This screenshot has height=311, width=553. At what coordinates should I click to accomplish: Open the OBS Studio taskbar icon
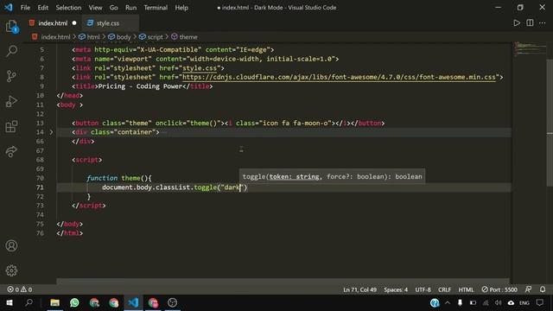173,302
